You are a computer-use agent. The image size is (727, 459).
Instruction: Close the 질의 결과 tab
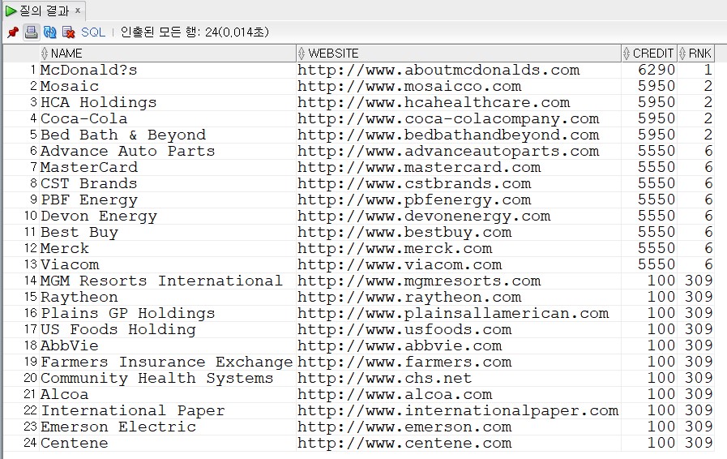78,11
